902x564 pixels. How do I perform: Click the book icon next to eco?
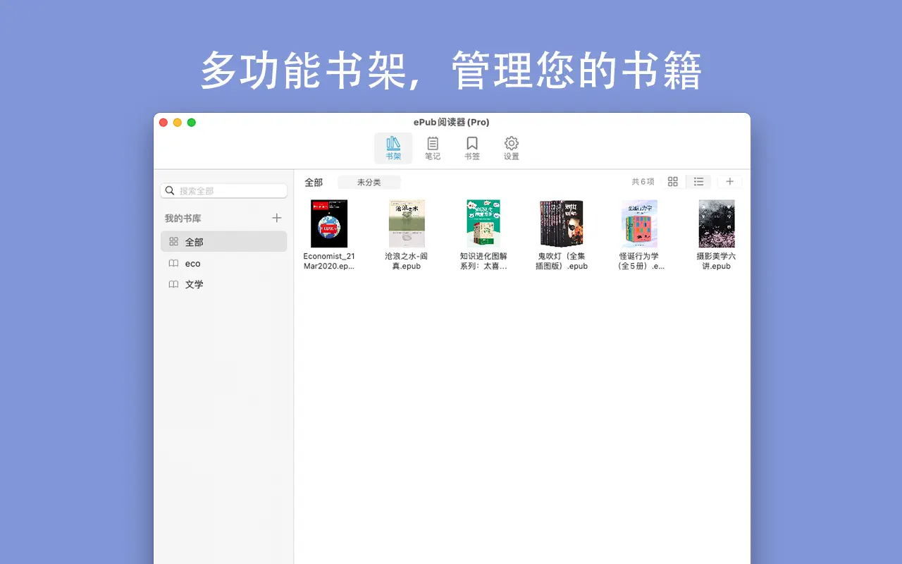point(173,263)
